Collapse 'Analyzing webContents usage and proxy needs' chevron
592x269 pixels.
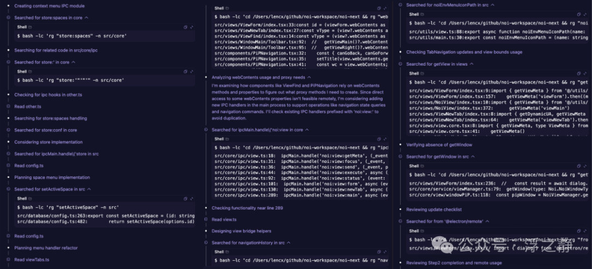coord(309,77)
